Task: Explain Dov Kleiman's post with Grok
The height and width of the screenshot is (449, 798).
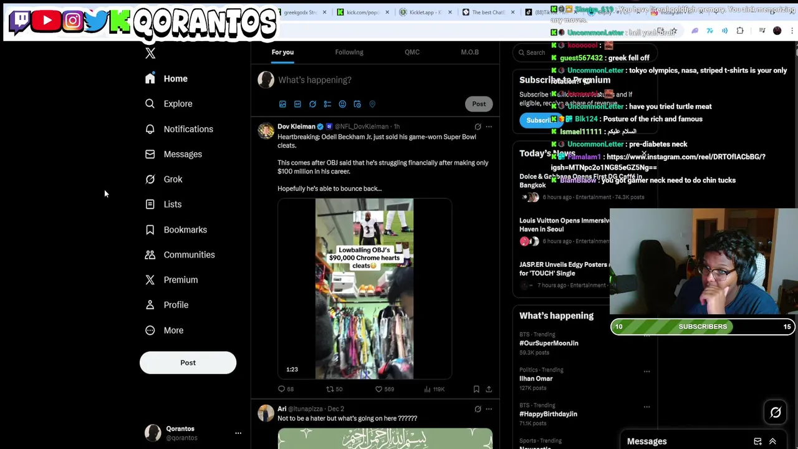Action: (x=478, y=127)
